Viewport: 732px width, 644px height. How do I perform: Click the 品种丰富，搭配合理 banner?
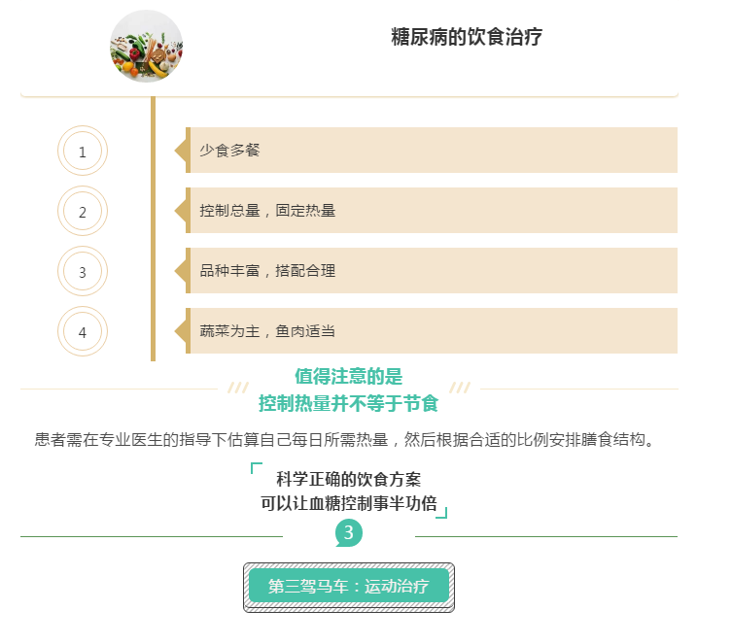pos(434,270)
